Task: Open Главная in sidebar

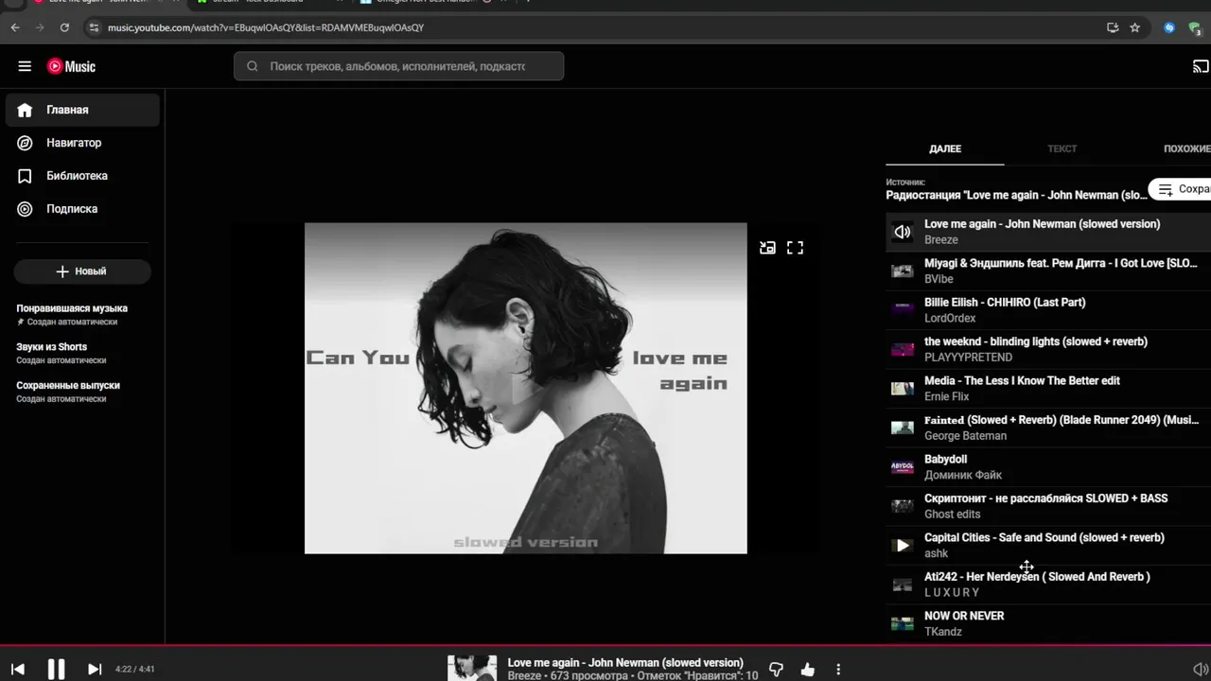Action: pos(82,110)
